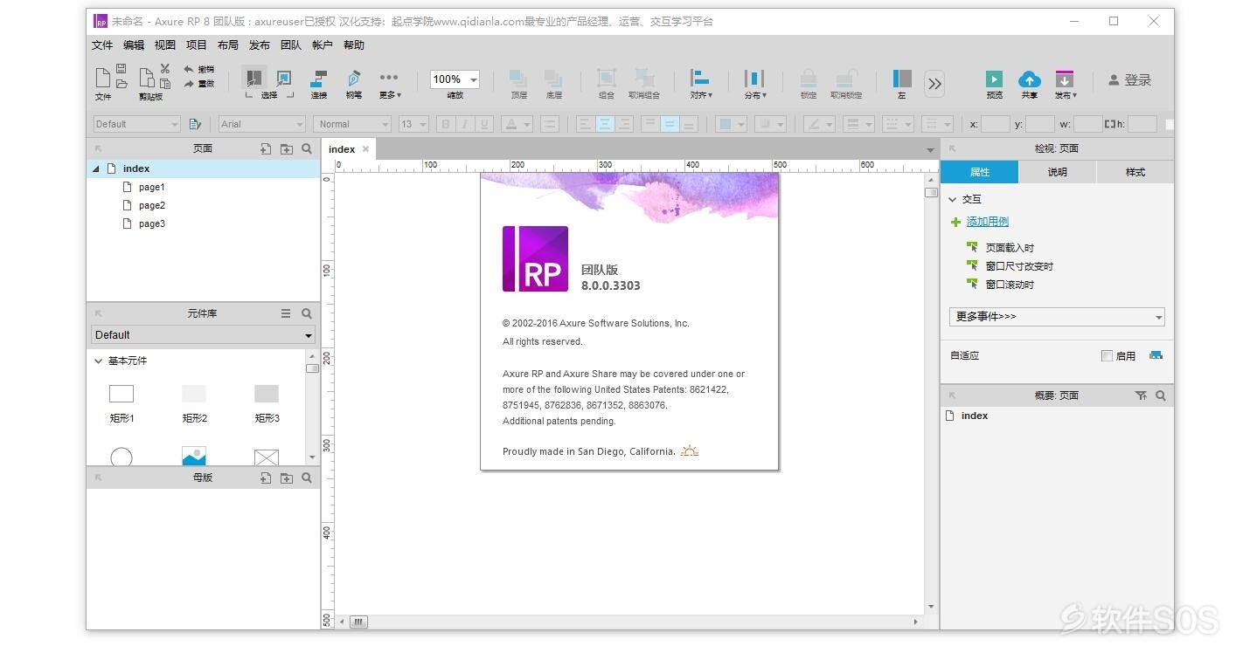Close the index tab
Screen dimensions: 1236x646
click(365, 149)
